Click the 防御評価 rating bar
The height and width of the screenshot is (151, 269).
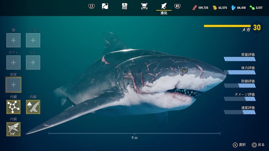point(239,86)
